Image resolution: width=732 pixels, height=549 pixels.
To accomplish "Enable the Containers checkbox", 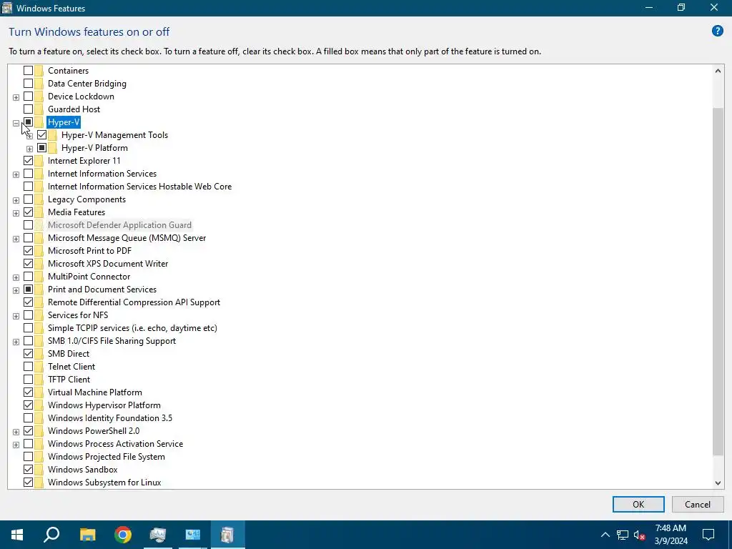I will 28,71.
